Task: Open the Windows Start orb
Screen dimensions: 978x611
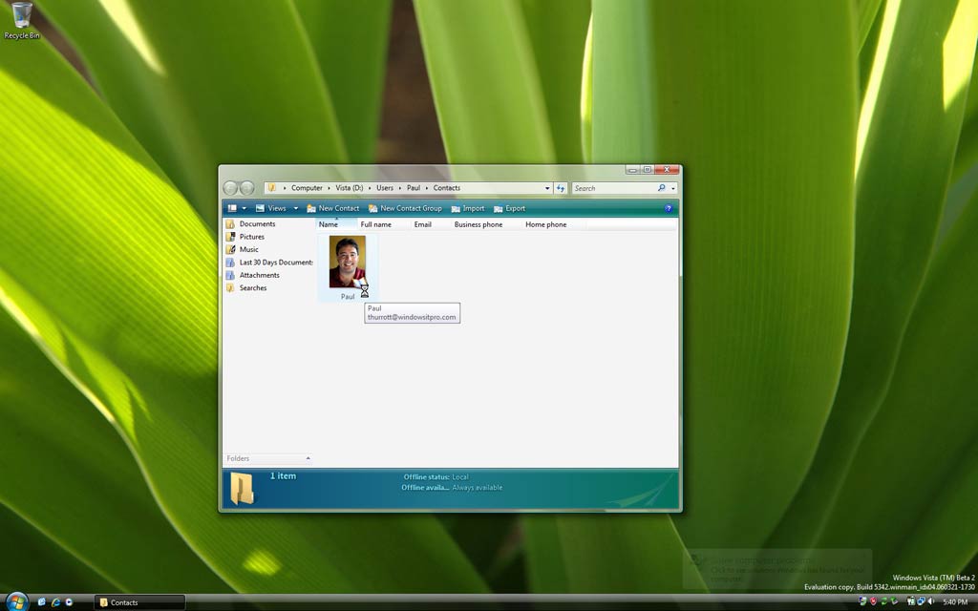Action: pyautogui.click(x=16, y=601)
